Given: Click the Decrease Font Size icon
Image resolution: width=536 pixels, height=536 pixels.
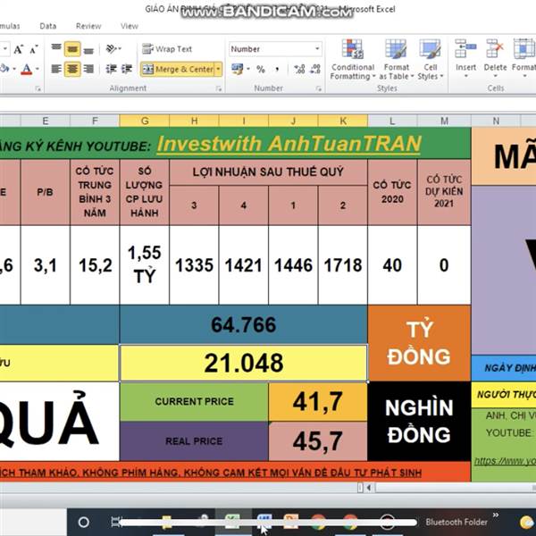Looking at the screenshot, I should [34, 50].
